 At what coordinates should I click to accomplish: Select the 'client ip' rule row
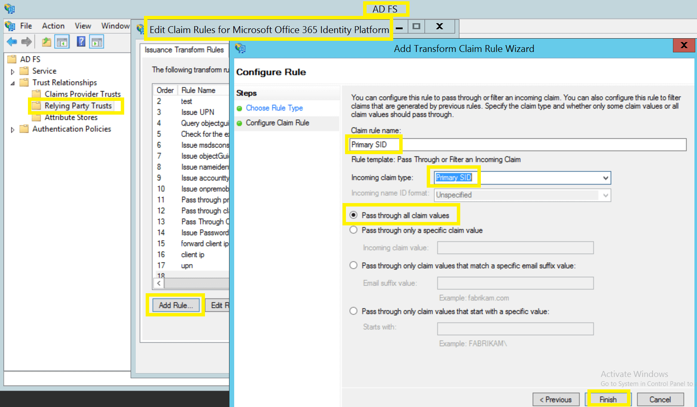[x=192, y=255]
